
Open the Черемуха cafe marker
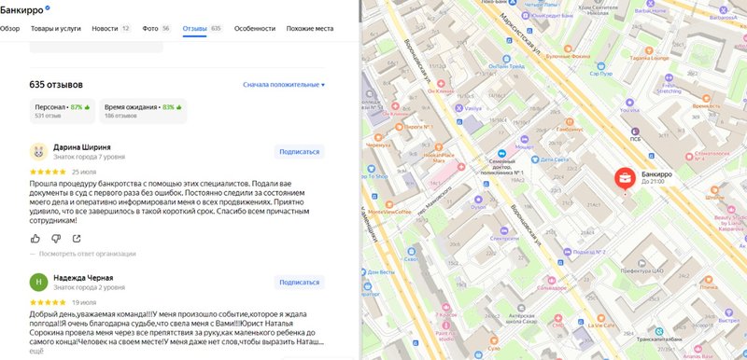pos(378,137)
